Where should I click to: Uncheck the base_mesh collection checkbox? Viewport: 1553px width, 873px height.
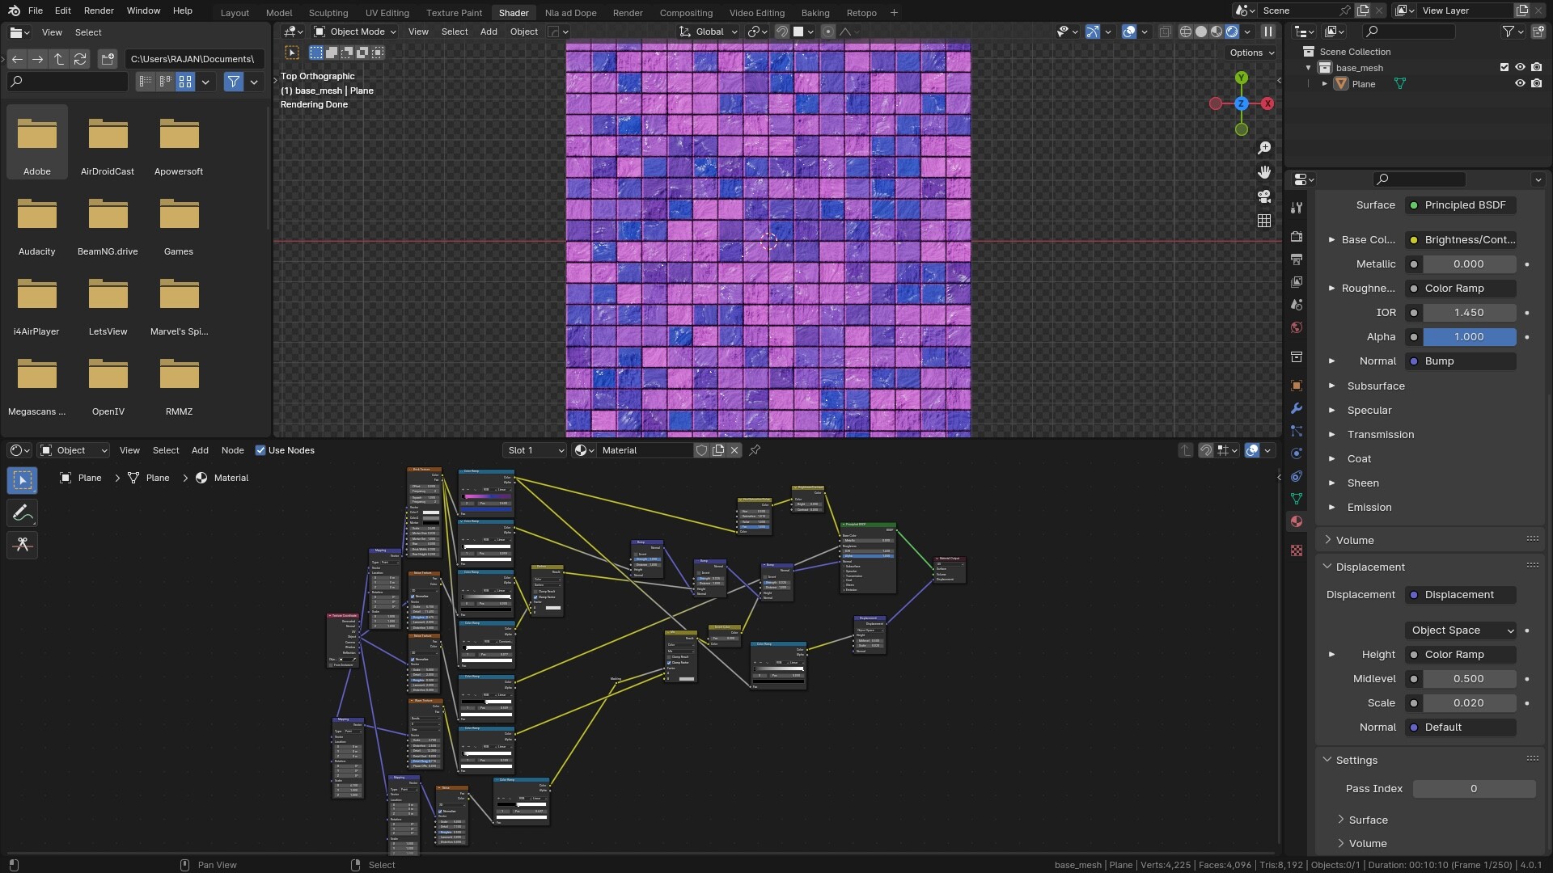(x=1504, y=67)
